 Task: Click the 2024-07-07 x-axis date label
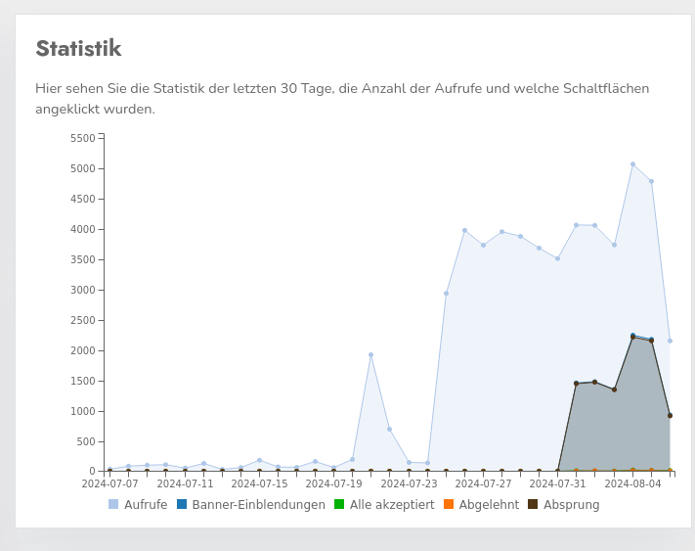[x=109, y=483]
